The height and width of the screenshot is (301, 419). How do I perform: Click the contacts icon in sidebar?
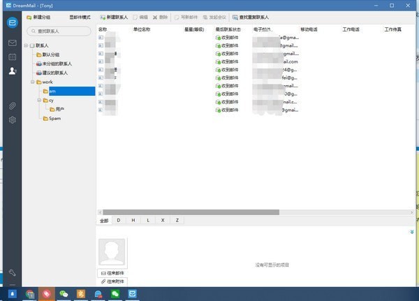pyautogui.click(x=12, y=71)
